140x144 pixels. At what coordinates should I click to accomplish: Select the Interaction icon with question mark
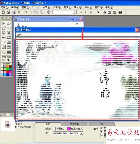9,23
